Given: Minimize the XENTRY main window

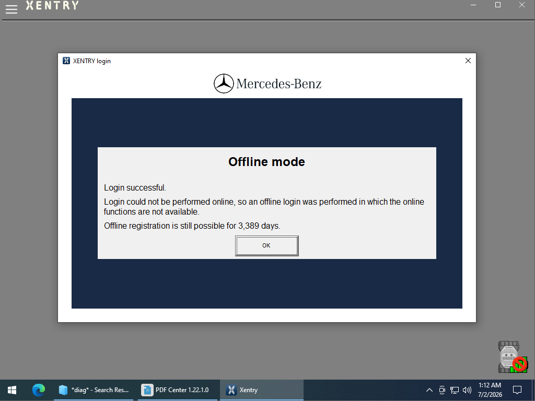Looking at the screenshot, I should (x=473, y=5).
